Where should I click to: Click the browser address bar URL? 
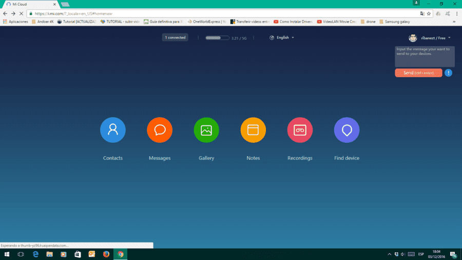coord(73,13)
